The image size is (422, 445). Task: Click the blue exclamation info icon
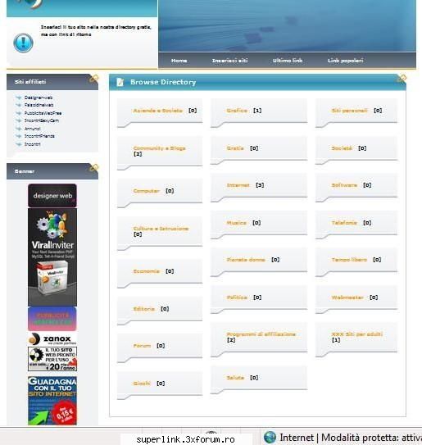(x=23, y=43)
